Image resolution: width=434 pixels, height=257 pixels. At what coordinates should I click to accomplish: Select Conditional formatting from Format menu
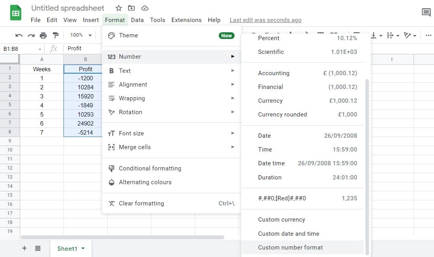click(x=150, y=168)
